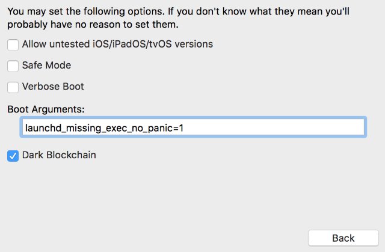Viewport: 385px width, 252px height.
Task: Uncheck the Dark Blockchain checkbox
Action: tap(13, 156)
